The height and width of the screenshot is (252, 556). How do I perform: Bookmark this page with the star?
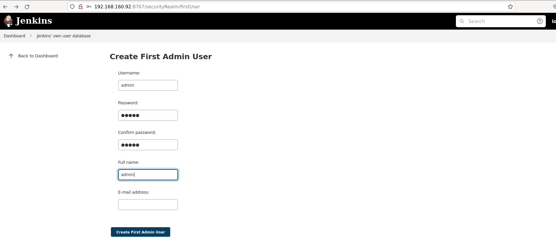[510, 7]
